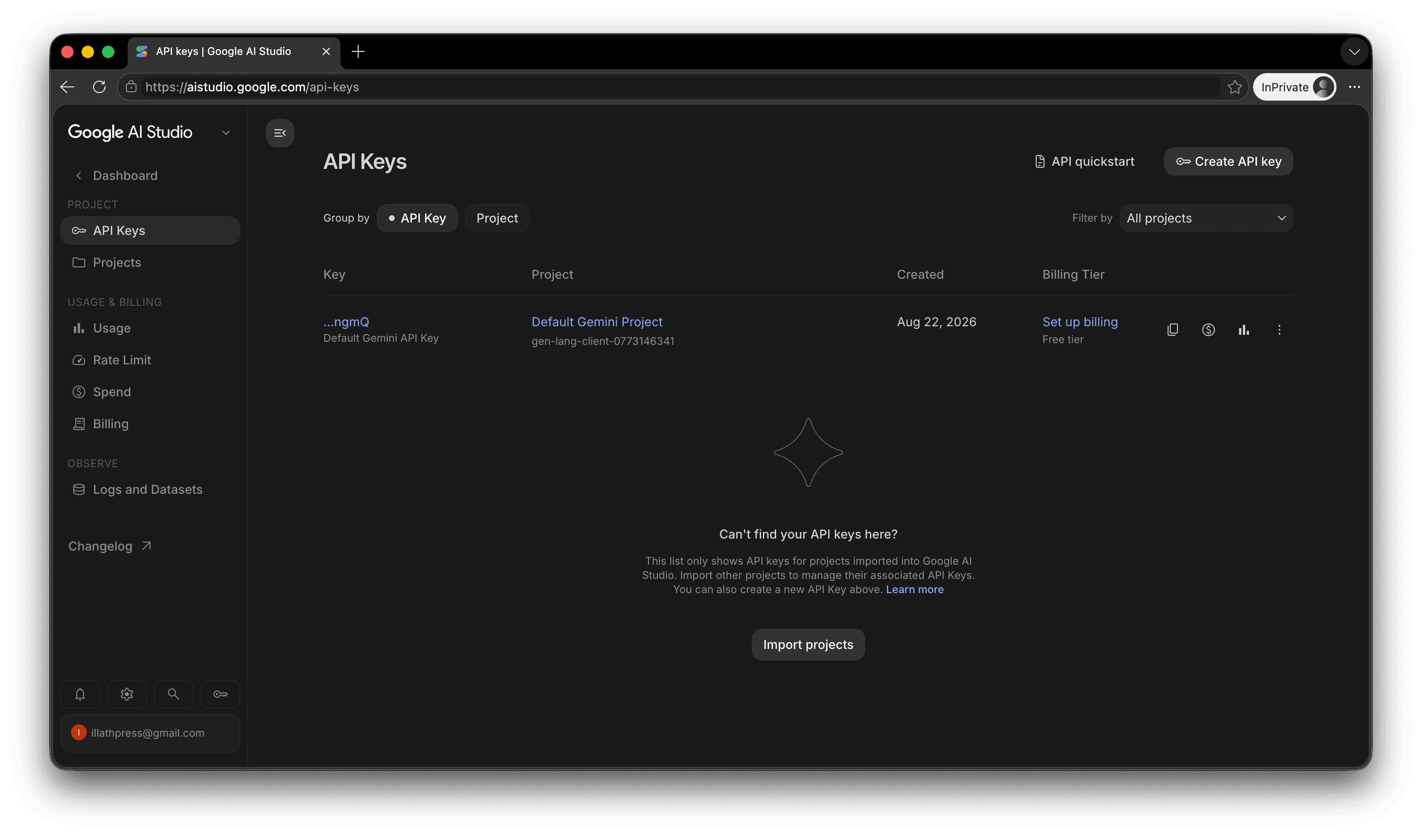
Task: Click the Google AI Studio logo
Action: (130, 132)
